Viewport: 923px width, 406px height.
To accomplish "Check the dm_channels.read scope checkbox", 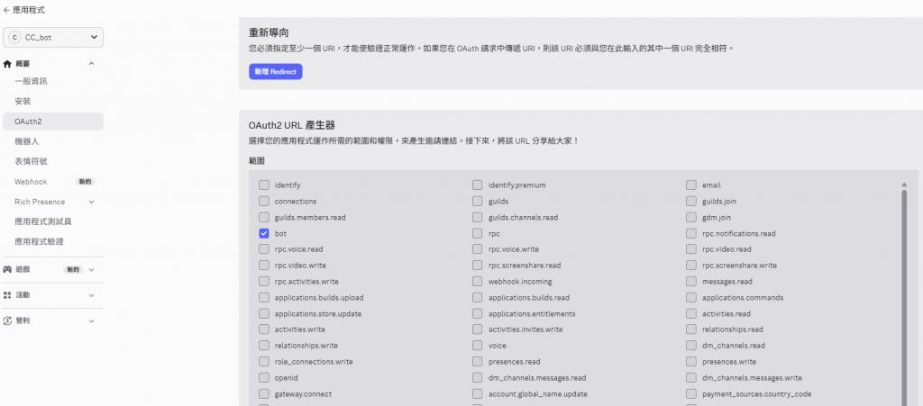I will click(x=691, y=346).
